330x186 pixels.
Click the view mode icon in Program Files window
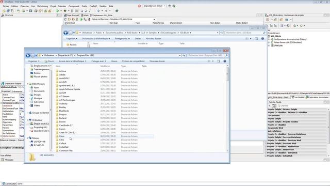pos(209,61)
